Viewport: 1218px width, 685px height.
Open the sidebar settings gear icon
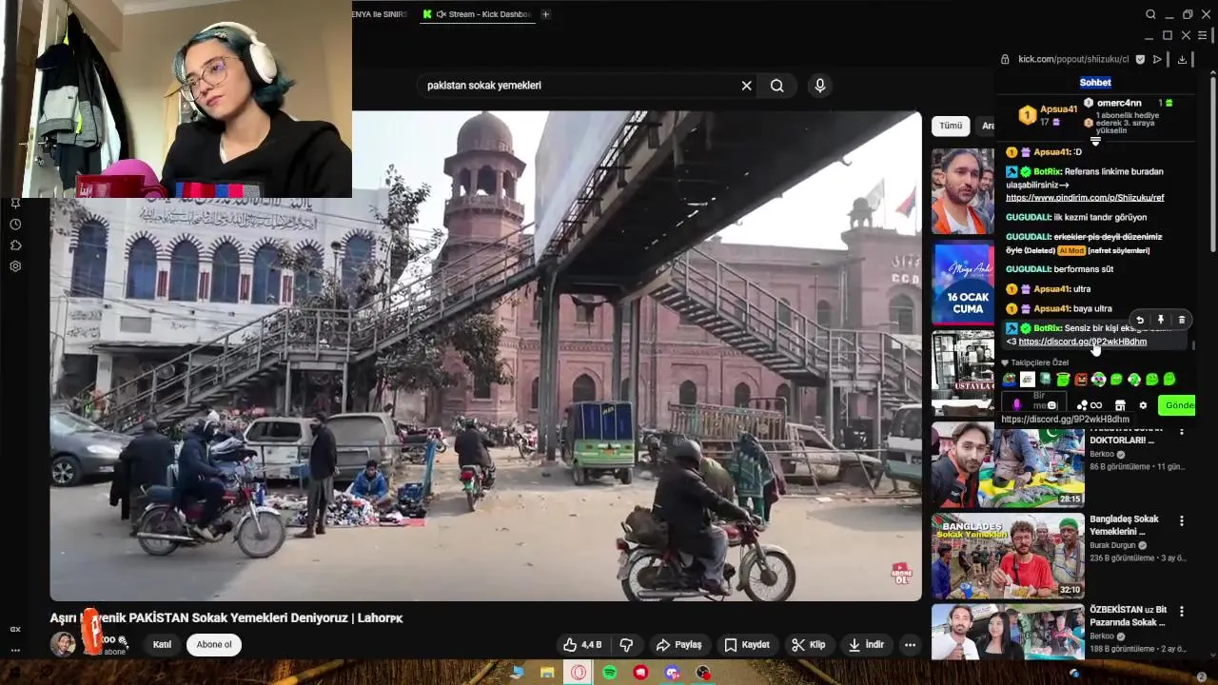(x=15, y=266)
